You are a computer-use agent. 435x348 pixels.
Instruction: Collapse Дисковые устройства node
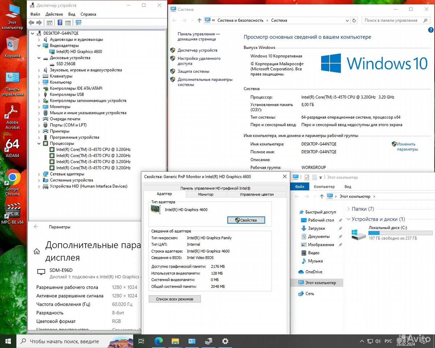(x=39, y=58)
